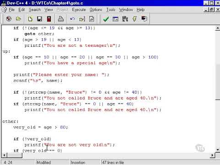Image resolution: width=220 pixels, height=165 pixels.
Task: Click the rebuild all lightning icon
Action: (135, 19)
